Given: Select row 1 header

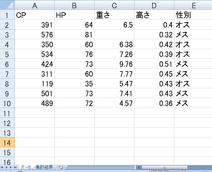Looking at the screenshot, I should (x=7, y=15).
